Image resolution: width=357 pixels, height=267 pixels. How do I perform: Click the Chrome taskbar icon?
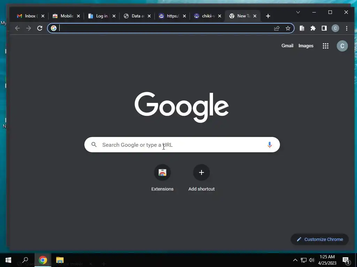click(43, 260)
